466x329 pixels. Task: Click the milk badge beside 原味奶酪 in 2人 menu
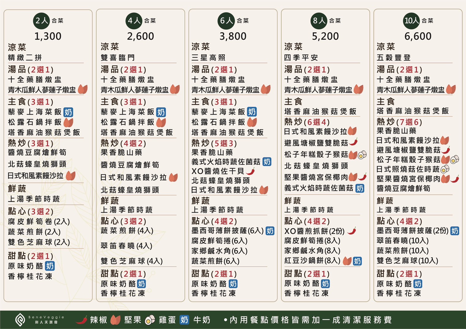pos(50,266)
